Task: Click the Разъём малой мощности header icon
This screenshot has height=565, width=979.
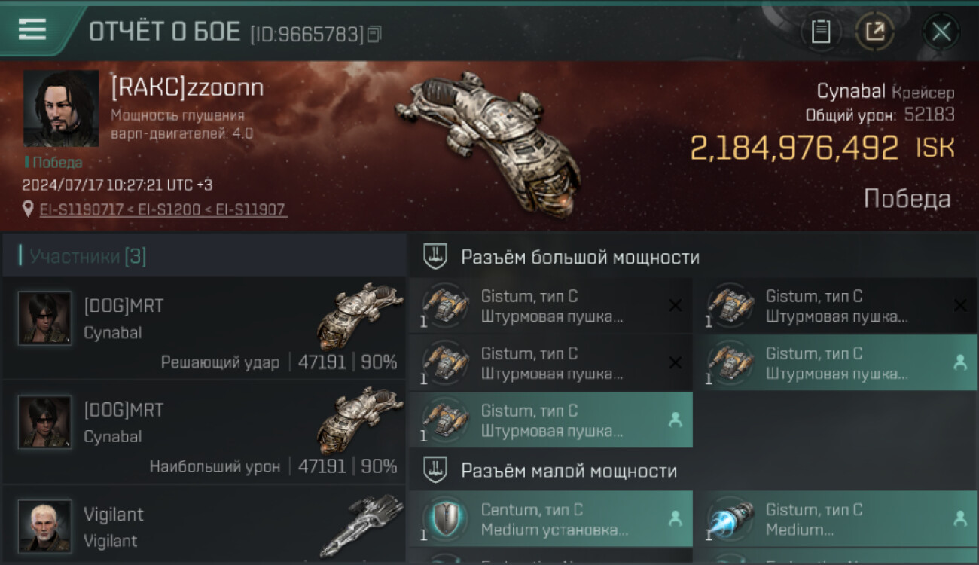Action: [x=435, y=471]
